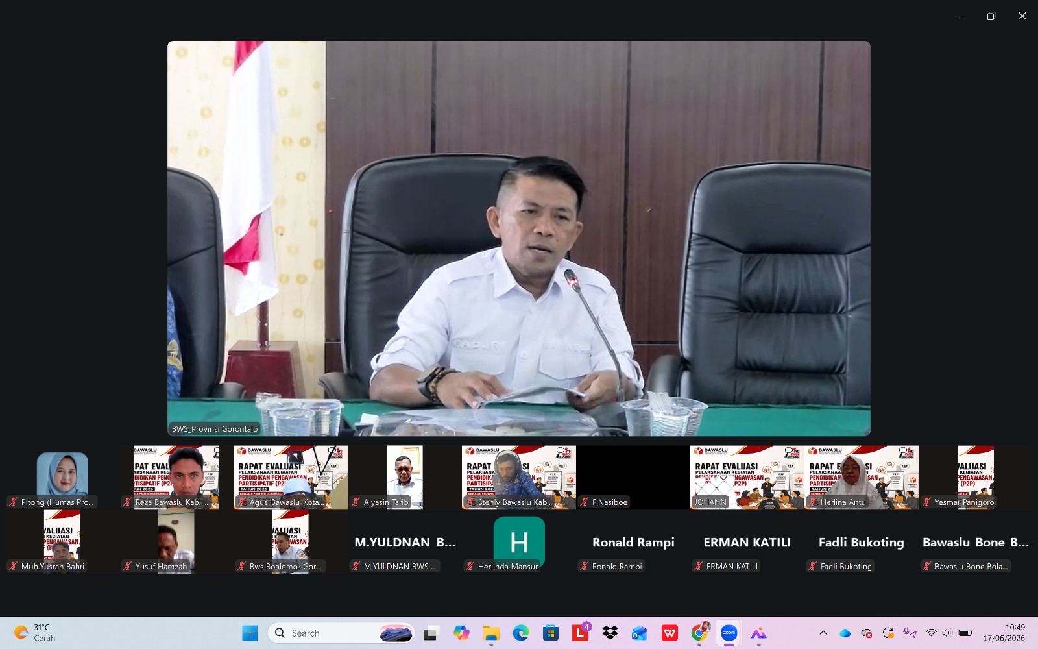This screenshot has width=1038, height=649.
Task: Open battery status tray icon
Action: pyautogui.click(x=965, y=633)
